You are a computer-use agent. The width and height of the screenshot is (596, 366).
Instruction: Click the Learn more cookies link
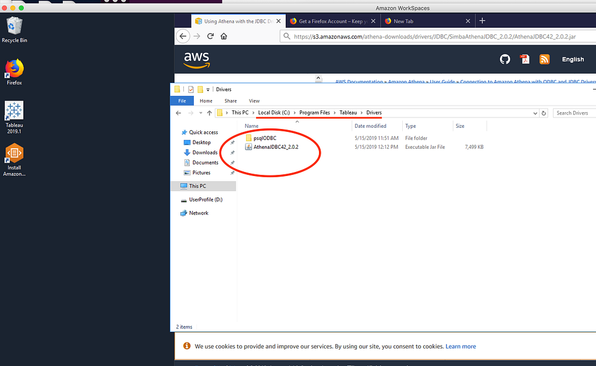click(x=461, y=346)
